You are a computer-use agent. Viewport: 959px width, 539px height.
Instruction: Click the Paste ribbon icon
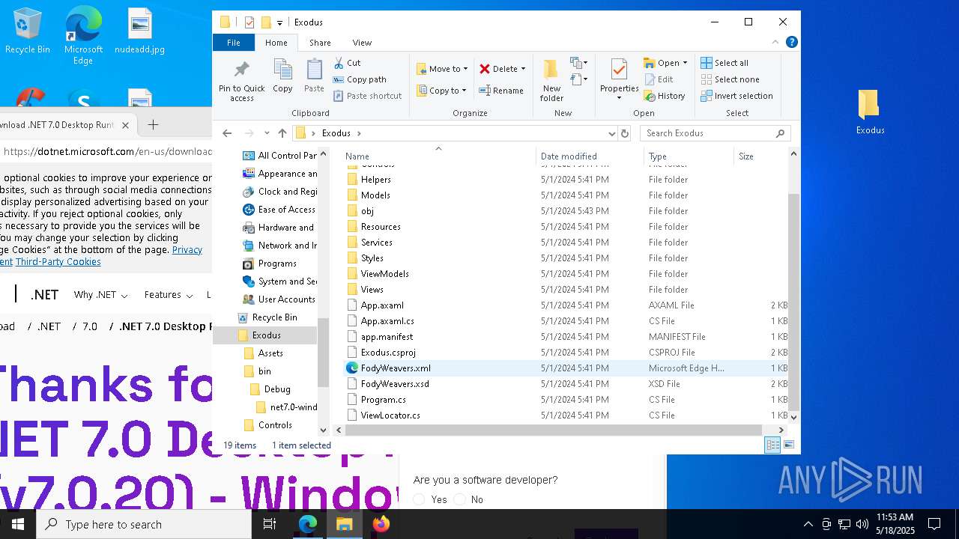(x=314, y=76)
